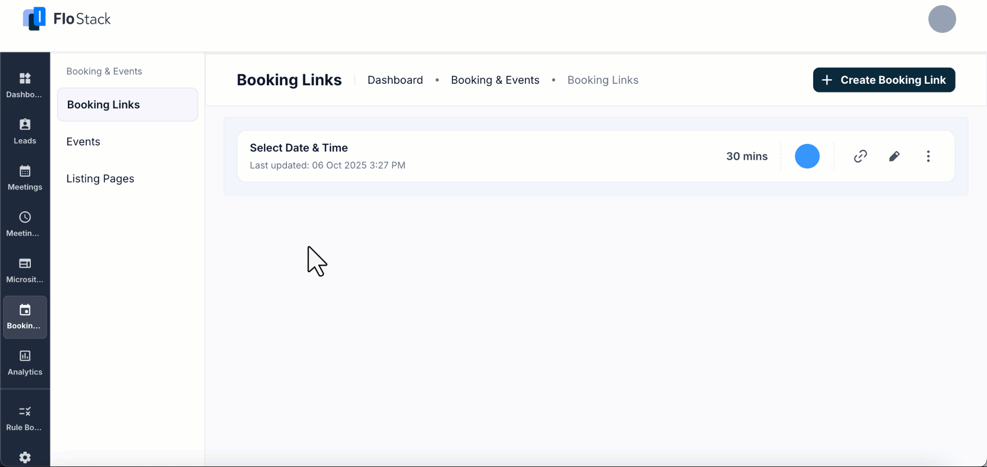This screenshot has height=467, width=987.
Task: Open Listing Pages from the side menu
Action: tap(100, 178)
